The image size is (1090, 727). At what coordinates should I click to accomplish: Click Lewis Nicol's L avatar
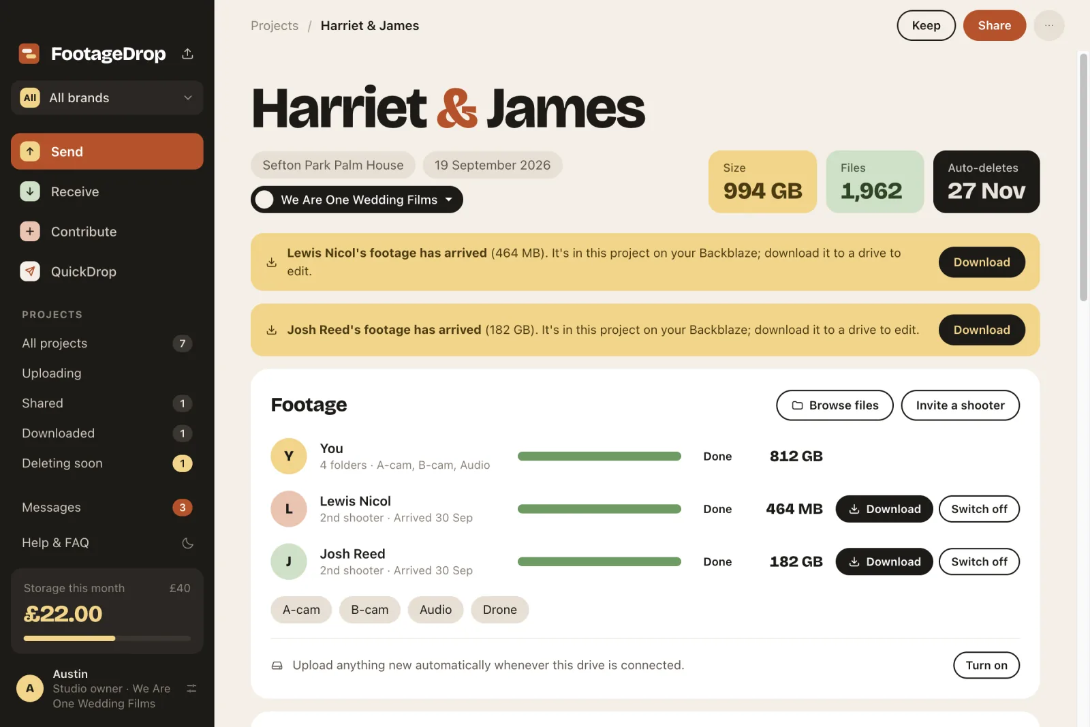[289, 509]
